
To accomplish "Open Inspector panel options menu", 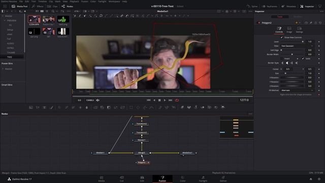I will (321, 11).
